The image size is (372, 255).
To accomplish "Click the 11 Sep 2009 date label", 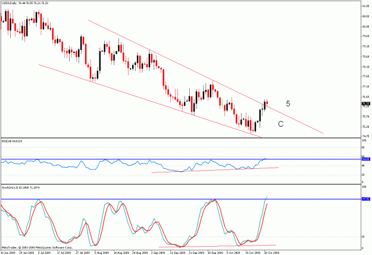I will click(x=177, y=253).
